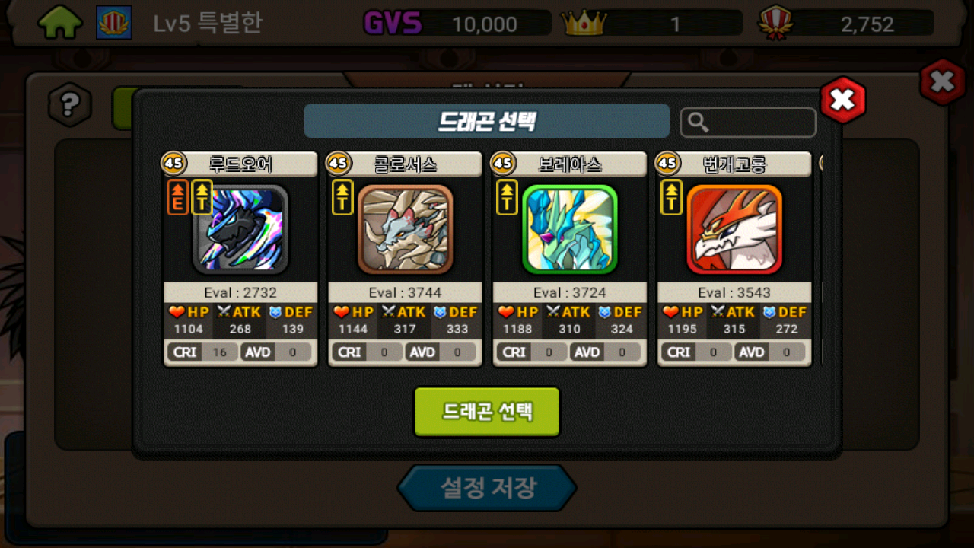Tap the gold crown counter icon
Screen dimensions: 974x548
[x=584, y=23]
